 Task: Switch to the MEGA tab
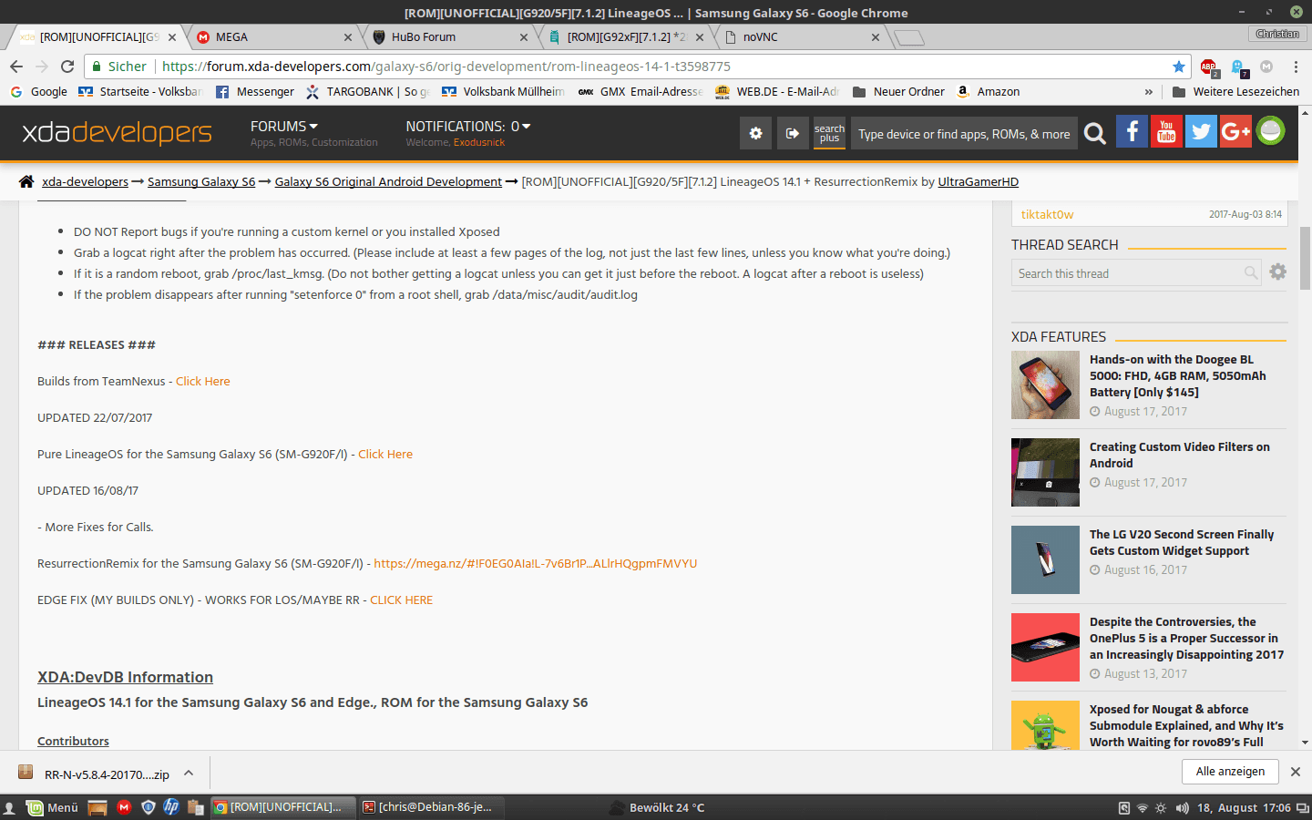coord(273,37)
